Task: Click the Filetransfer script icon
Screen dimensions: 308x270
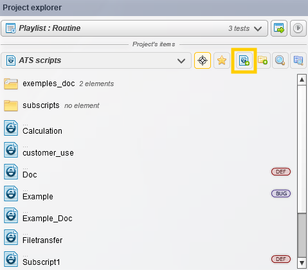Action: click(11, 237)
